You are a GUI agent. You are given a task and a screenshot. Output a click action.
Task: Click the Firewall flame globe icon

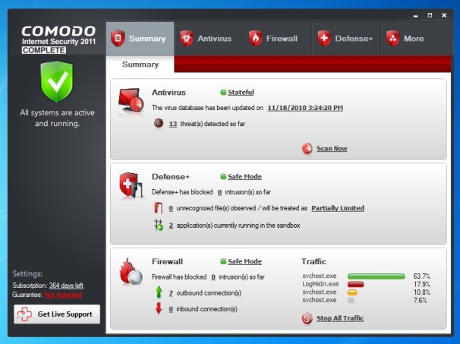(129, 271)
